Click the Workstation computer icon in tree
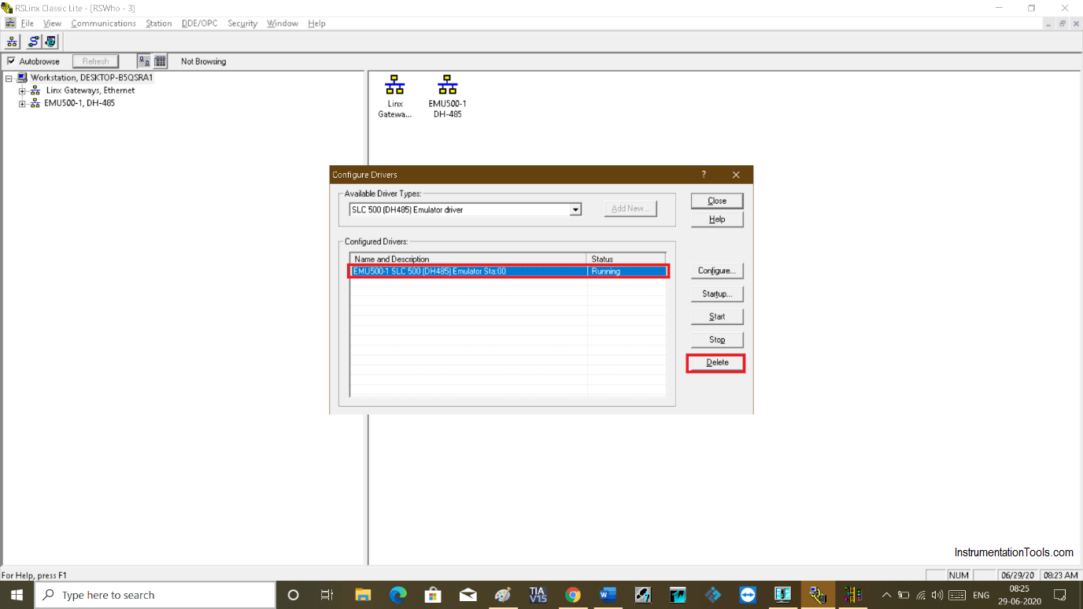This screenshot has width=1083, height=609. tap(22, 78)
